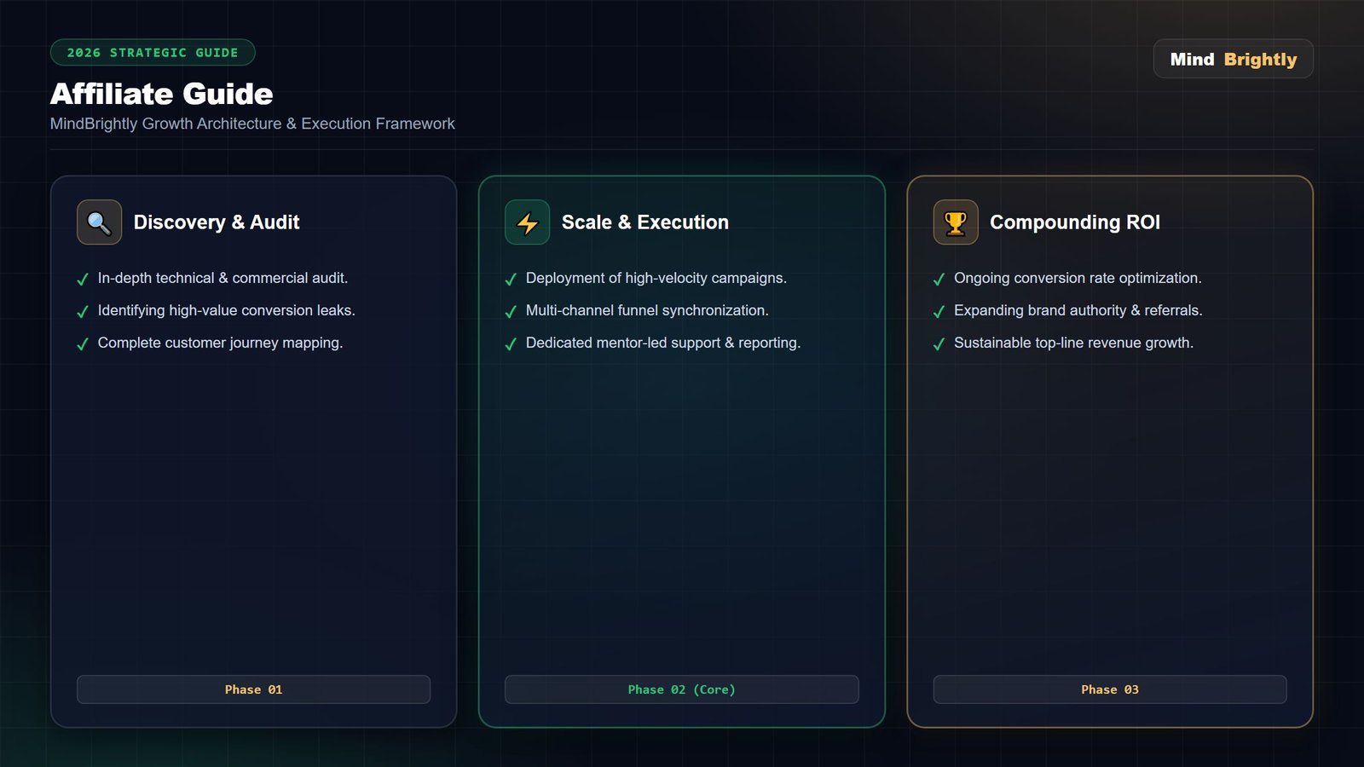Click checkmark next to Expanding brand authority

[x=939, y=312]
